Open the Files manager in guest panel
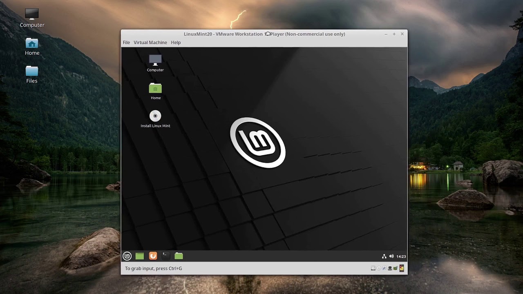This screenshot has width=523, height=294. click(x=179, y=256)
